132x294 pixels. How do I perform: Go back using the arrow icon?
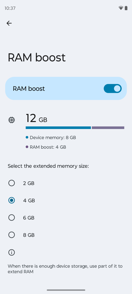point(9,23)
